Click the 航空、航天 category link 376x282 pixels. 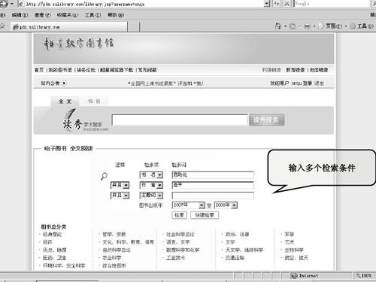point(296,258)
